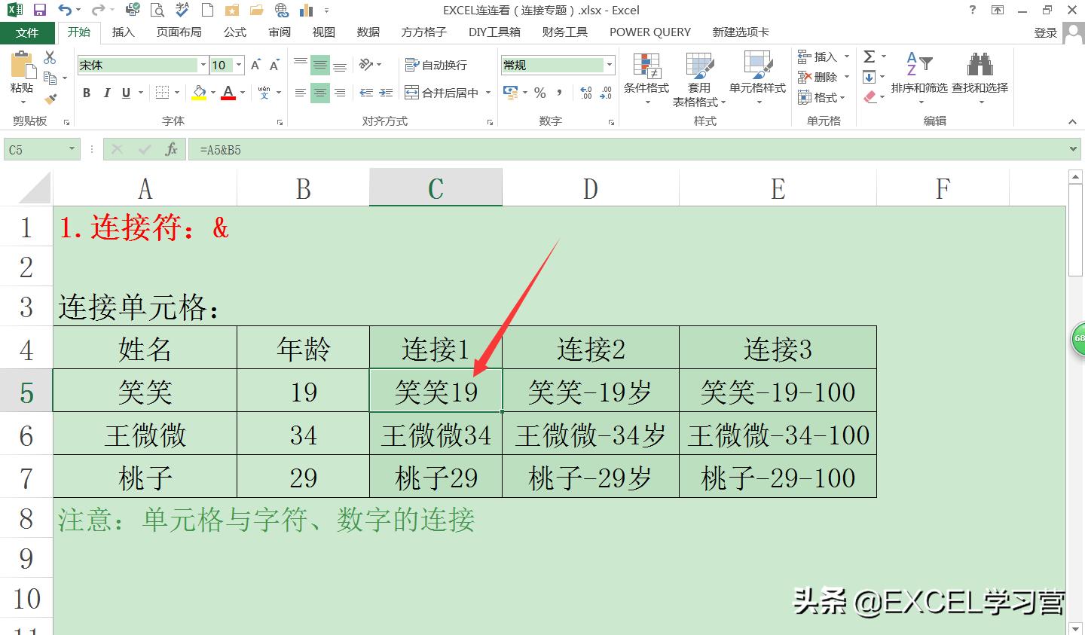Open the font name dropdown
Viewport: 1085px width, 635px height.
click(202, 65)
